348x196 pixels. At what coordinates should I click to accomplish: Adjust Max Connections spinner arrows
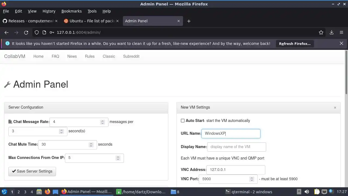tap(118, 158)
